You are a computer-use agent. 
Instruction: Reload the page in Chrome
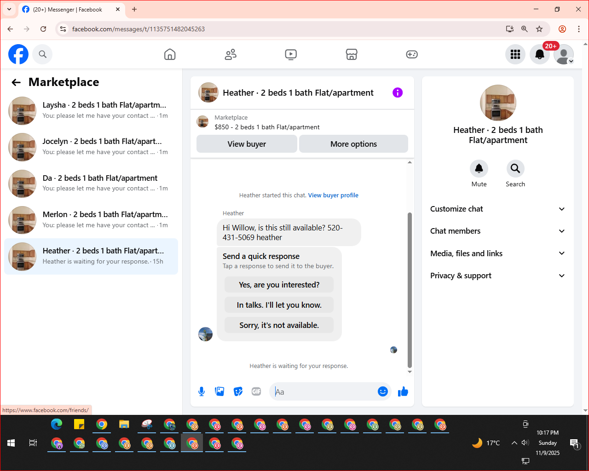[x=43, y=29]
